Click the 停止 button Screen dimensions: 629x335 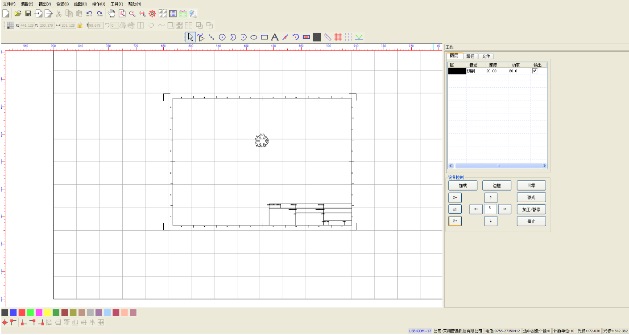[531, 221]
